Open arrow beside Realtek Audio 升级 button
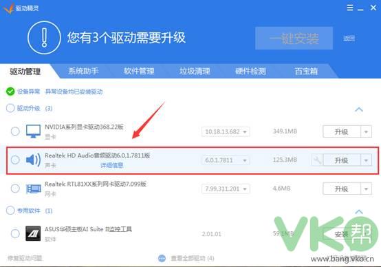The width and height of the screenshot is (381, 267). point(366,160)
